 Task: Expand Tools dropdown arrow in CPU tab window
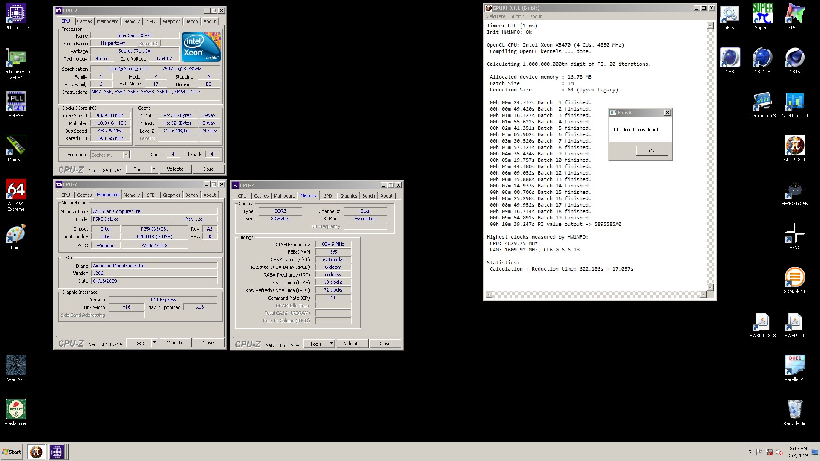pyautogui.click(x=154, y=169)
